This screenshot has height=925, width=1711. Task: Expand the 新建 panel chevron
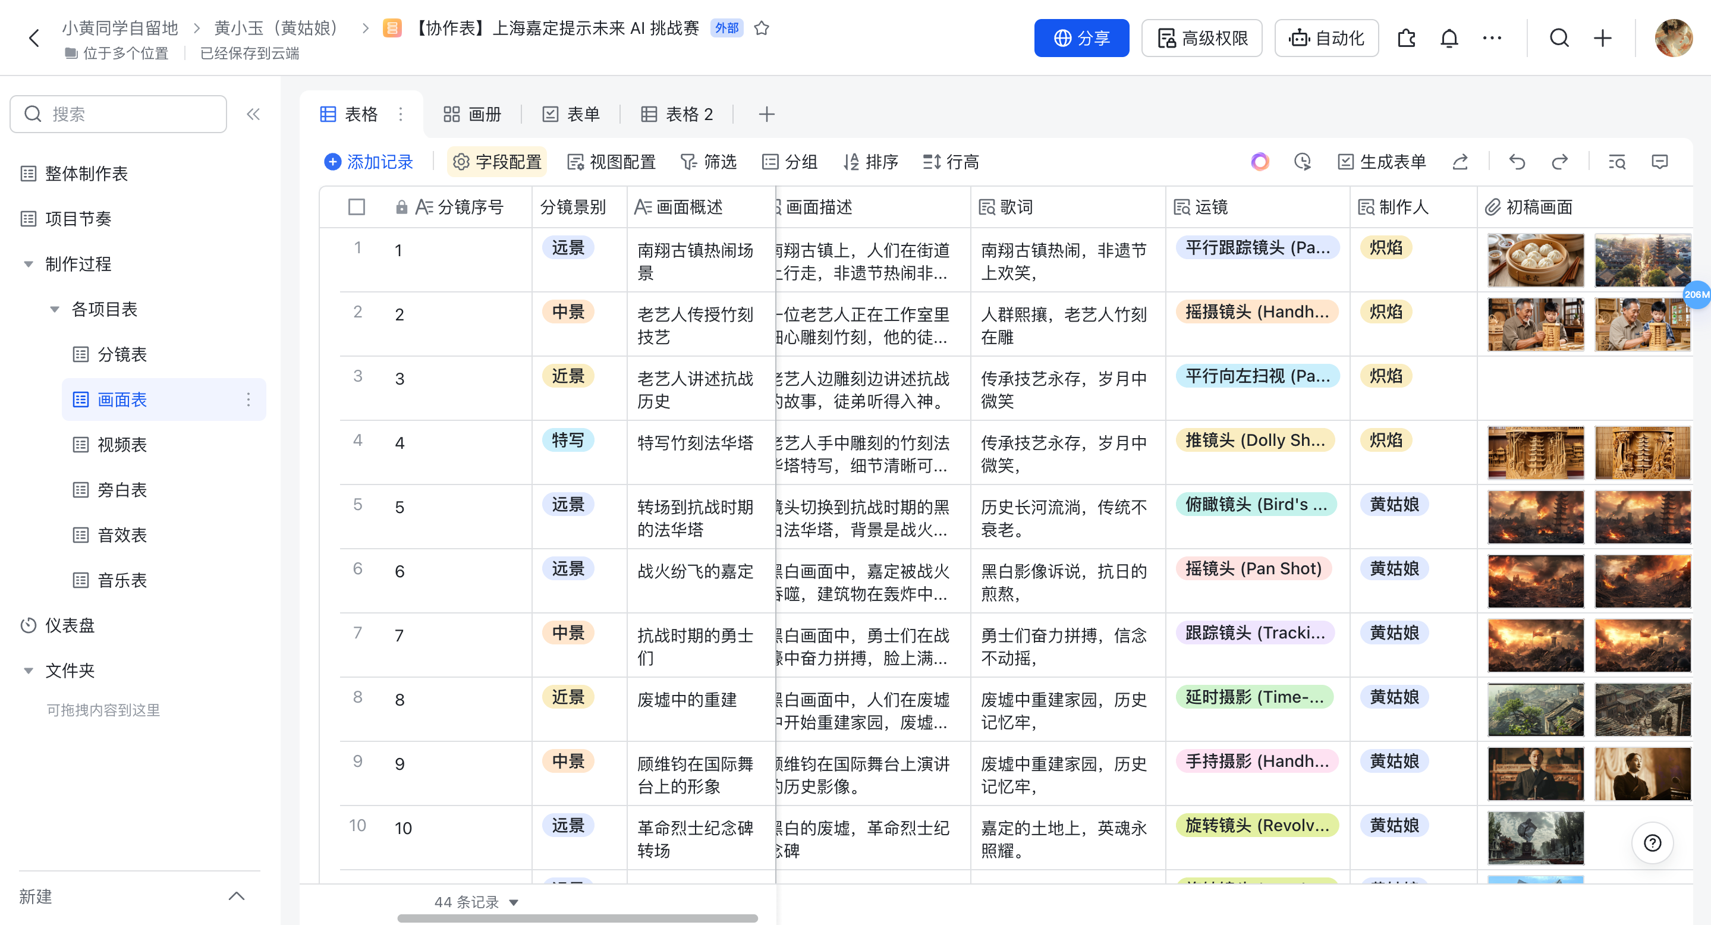click(x=237, y=896)
